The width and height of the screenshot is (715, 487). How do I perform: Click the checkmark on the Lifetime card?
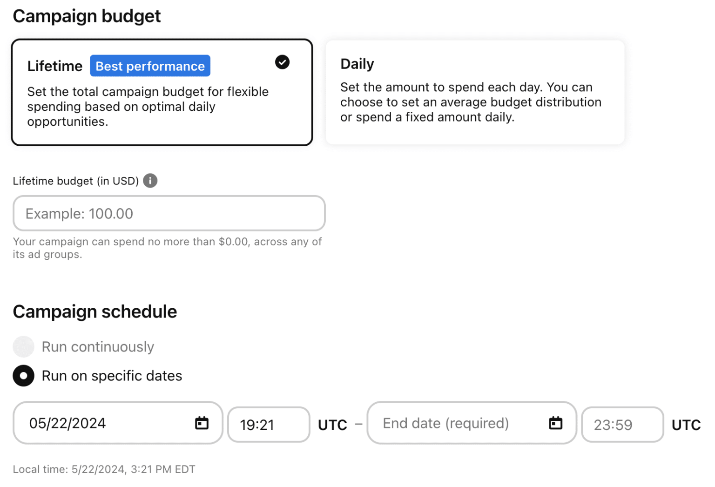[x=282, y=62]
